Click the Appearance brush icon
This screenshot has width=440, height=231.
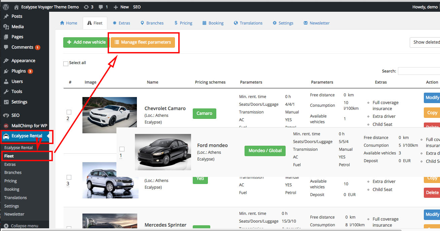pos(6,61)
